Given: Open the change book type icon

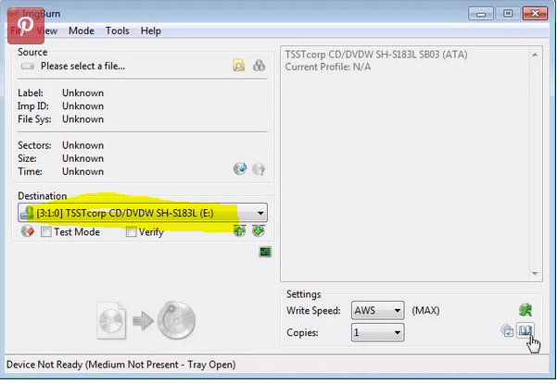Looking at the screenshot, I should pyautogui.click(x=525, y=330).
